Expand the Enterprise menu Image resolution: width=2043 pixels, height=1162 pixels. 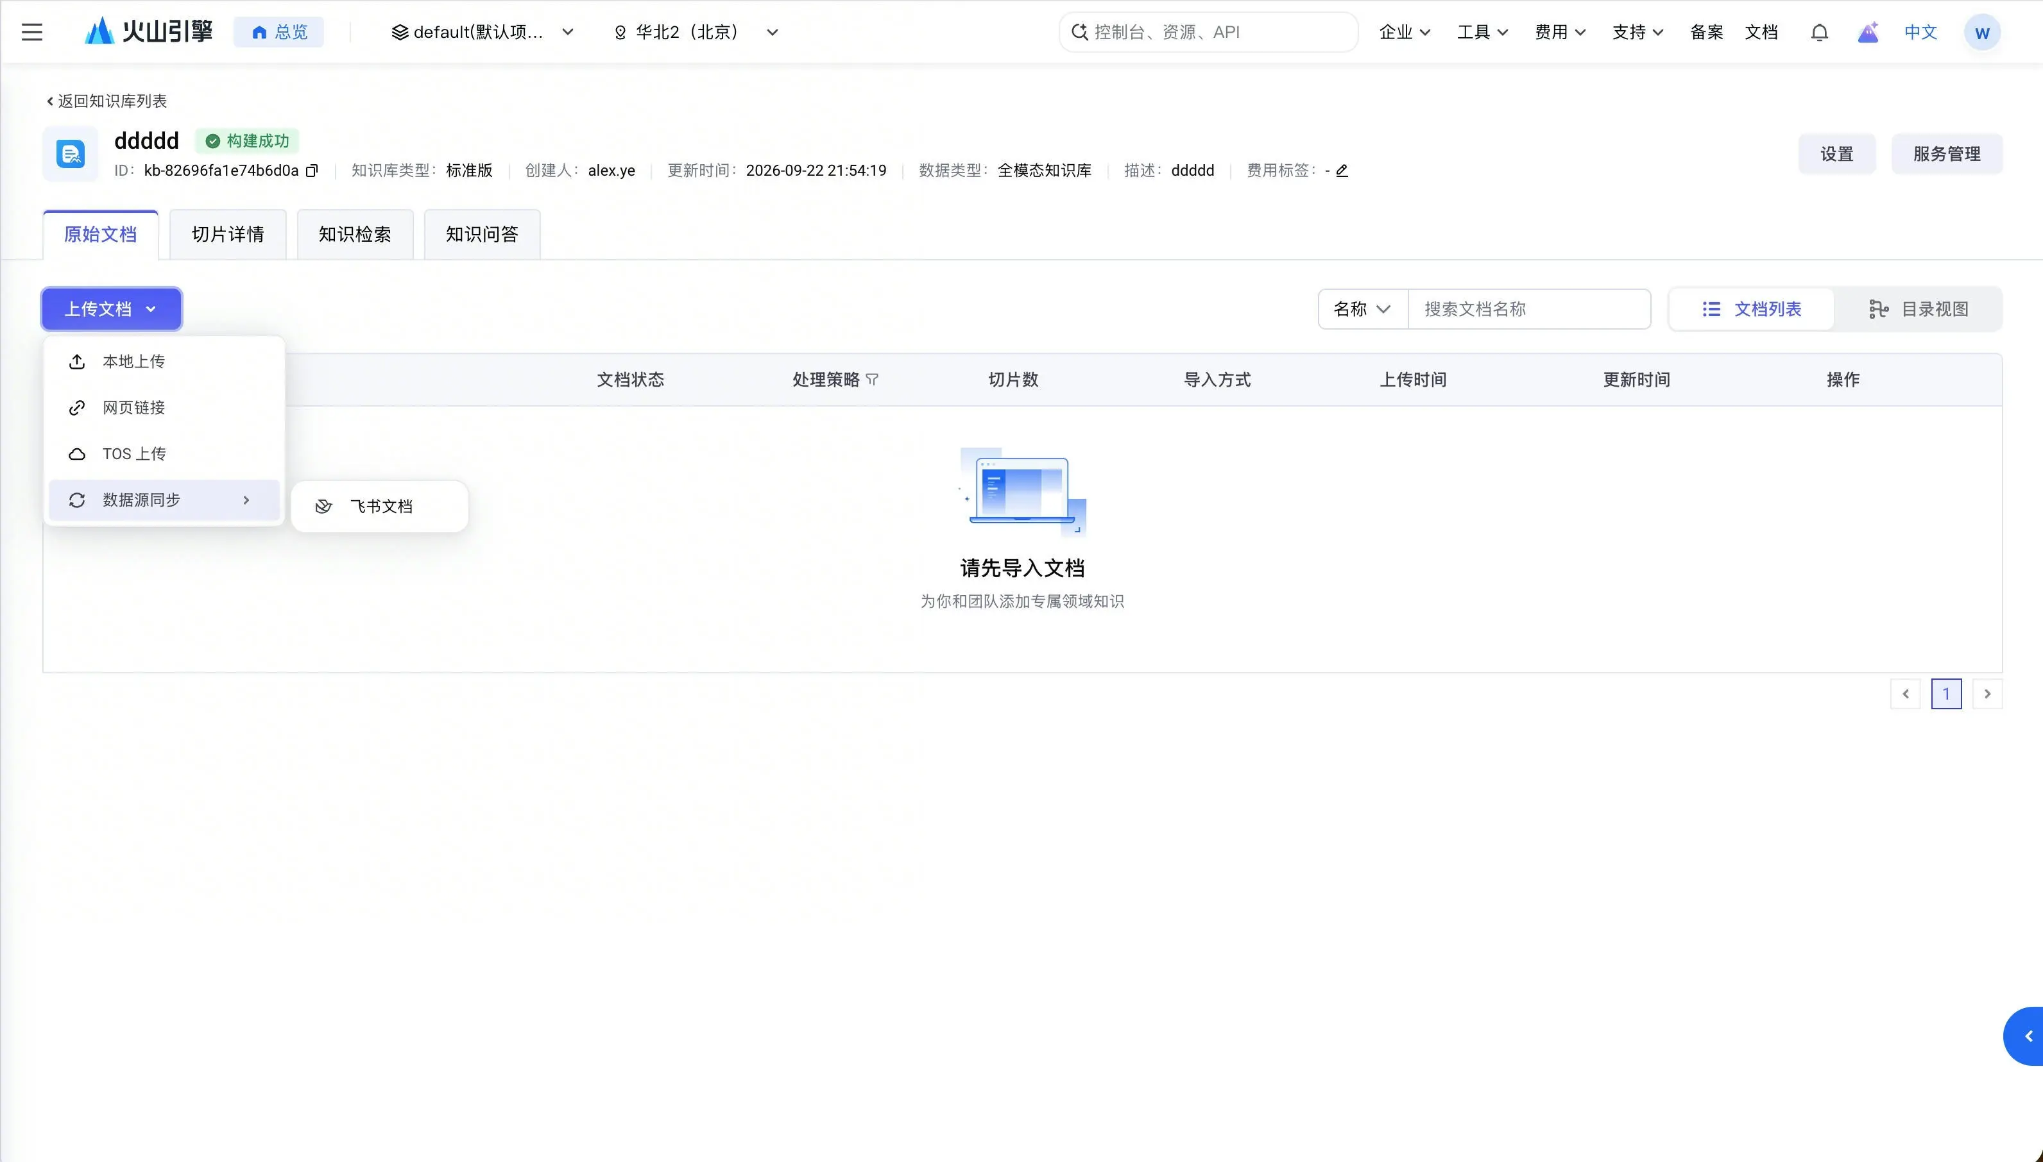1405,32
